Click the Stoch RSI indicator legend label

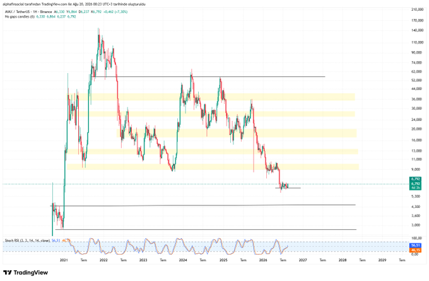[x=27, y=241]
